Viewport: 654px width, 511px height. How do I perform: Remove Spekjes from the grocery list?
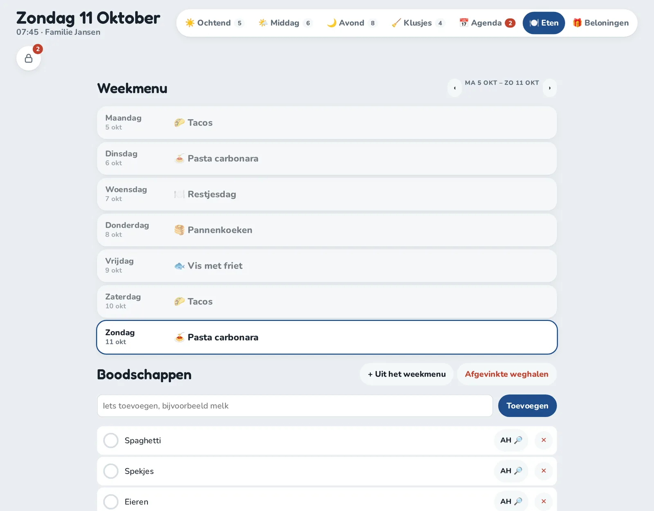click(544, 471)
